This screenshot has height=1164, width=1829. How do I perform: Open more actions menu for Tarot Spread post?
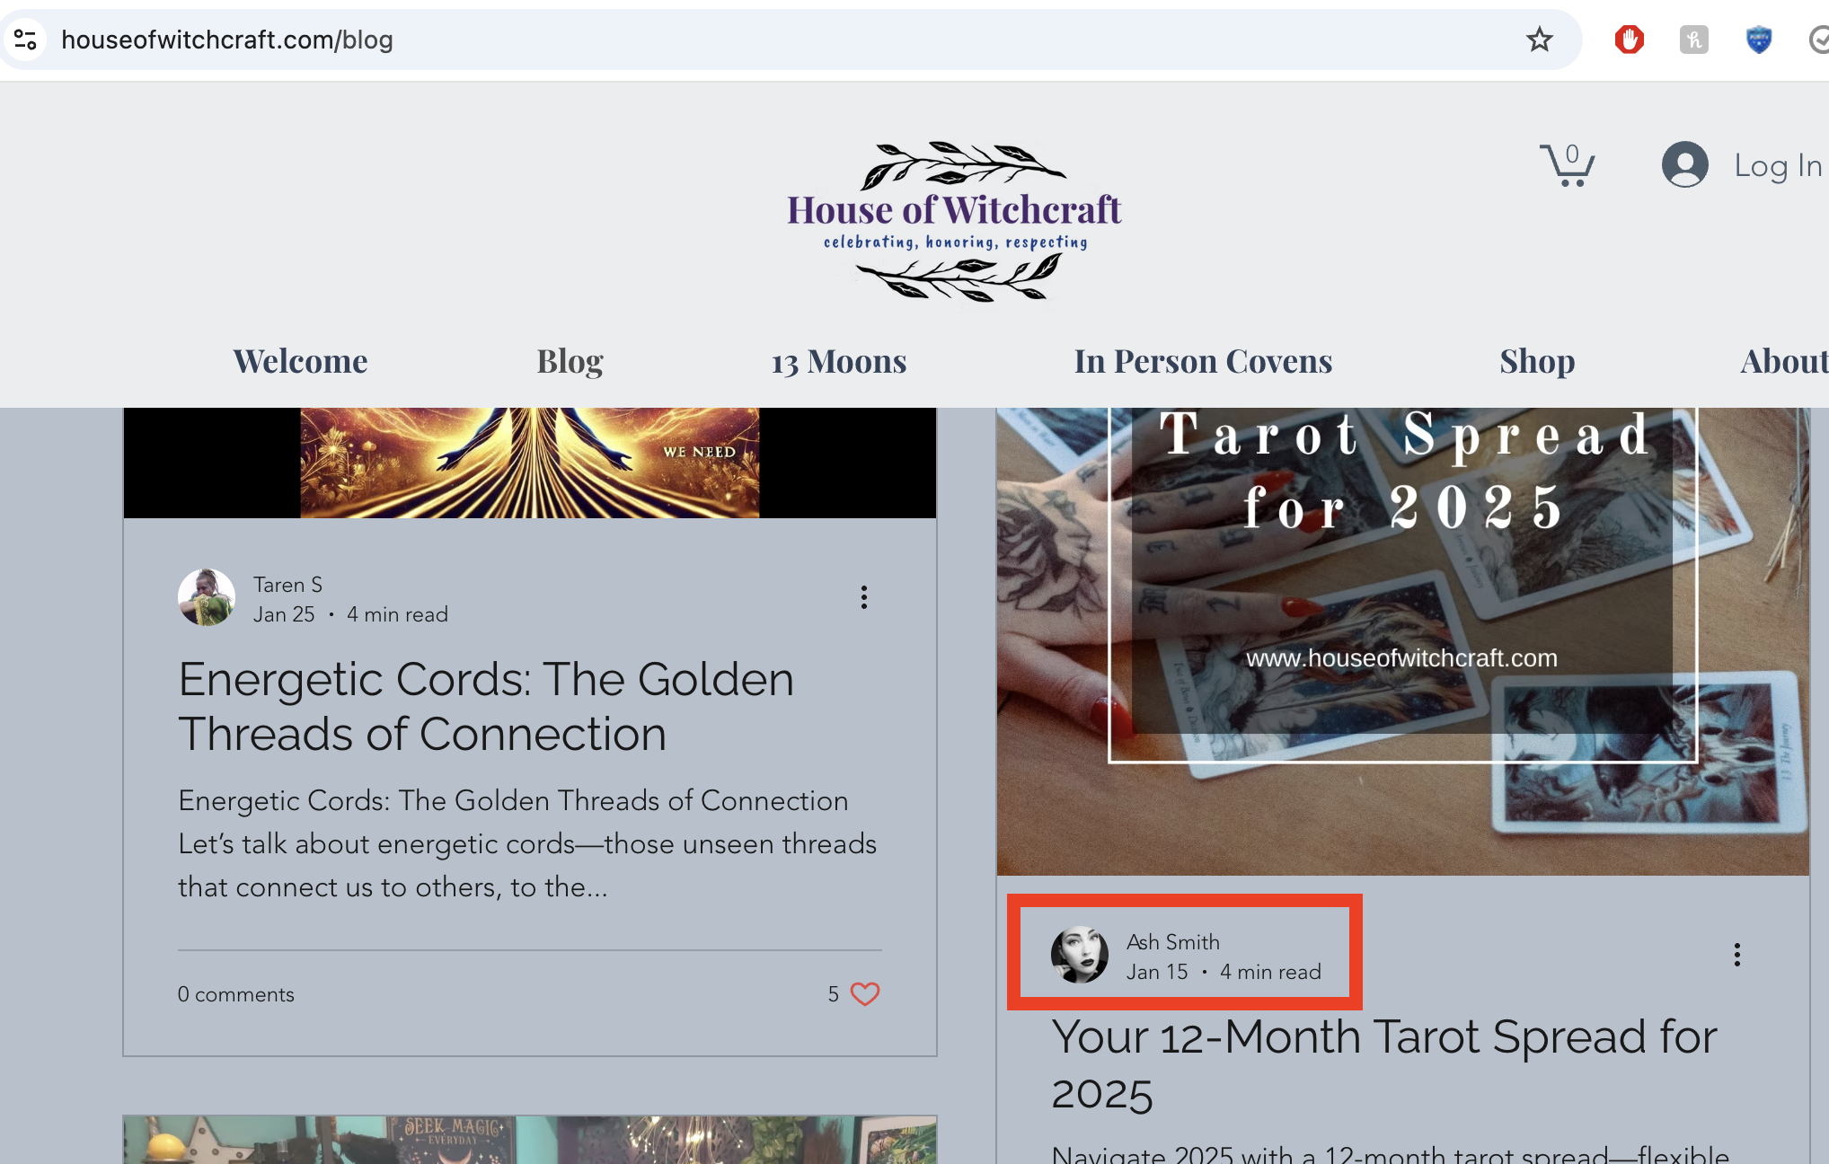click(1736, 955)
